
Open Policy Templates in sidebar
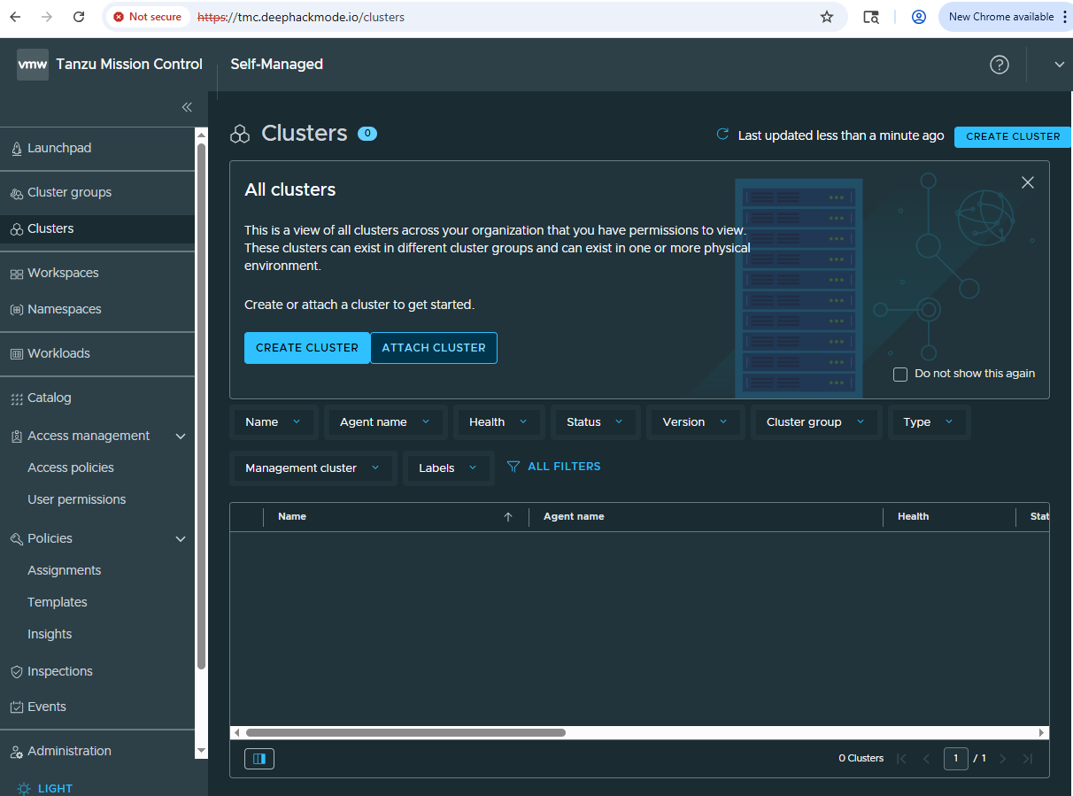(x=58, y=602)
